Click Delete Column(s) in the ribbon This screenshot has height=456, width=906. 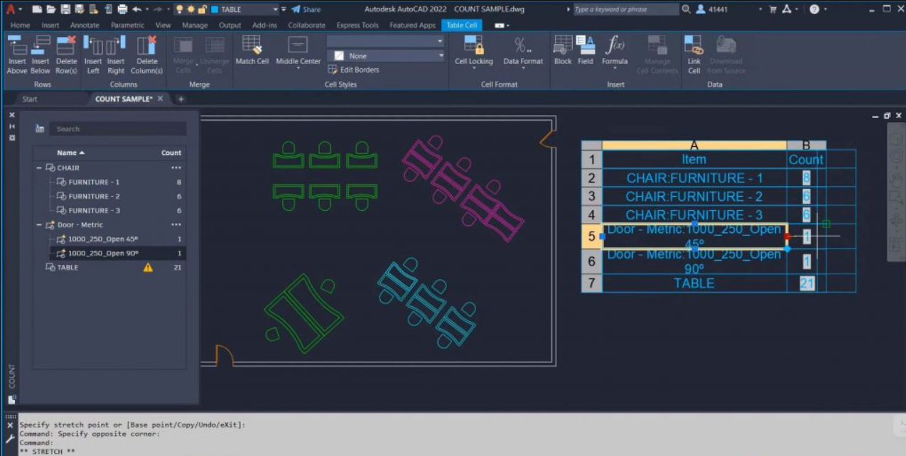[x=147, y=55]
